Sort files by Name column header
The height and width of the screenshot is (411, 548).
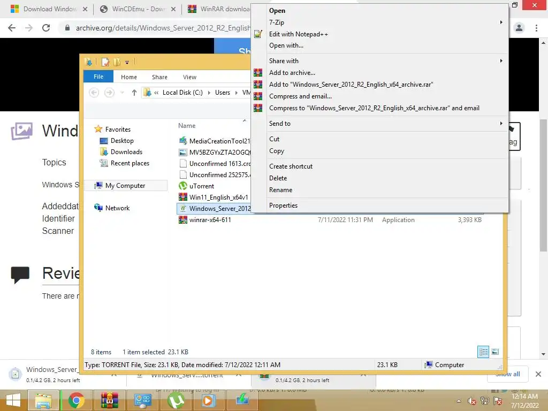tap(187, 126)
